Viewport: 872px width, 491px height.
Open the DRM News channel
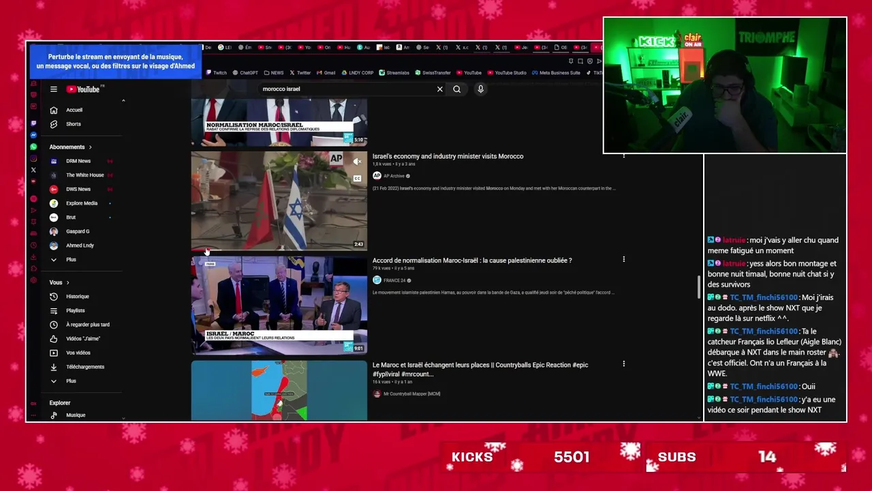coord(78,161)
